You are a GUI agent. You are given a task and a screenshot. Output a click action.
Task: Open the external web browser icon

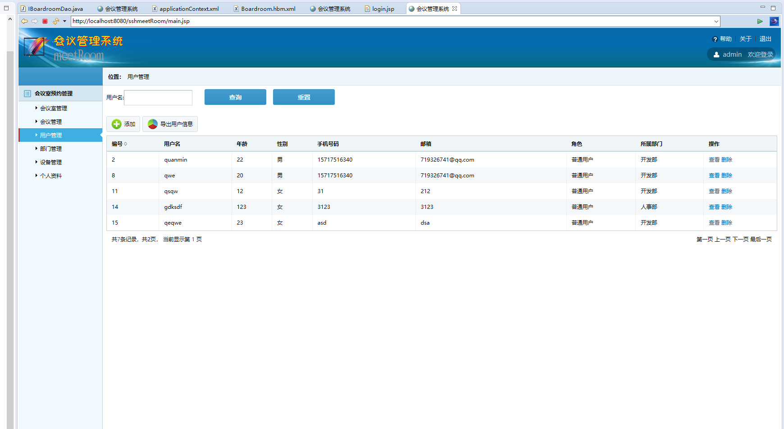(x=774, y=21)
